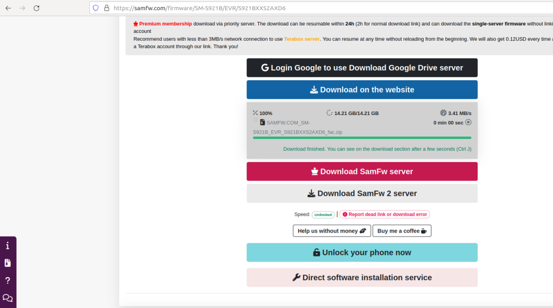Click the 0 min 00 sec remaining time
This screenshot has width=553, height=308.
tap(448, 122)
